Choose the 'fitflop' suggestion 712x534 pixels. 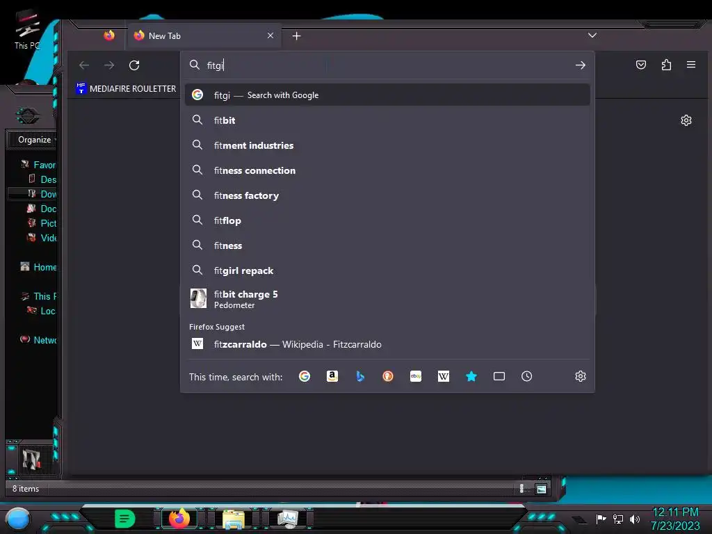pos(387,220)
